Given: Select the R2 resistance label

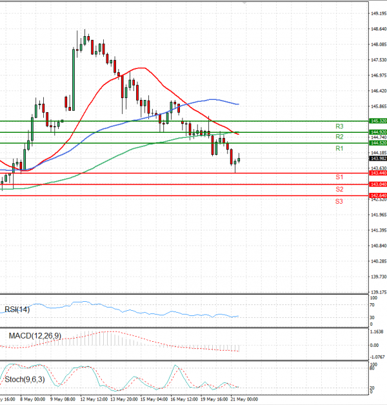Looking at the screenshot, I should 339,137.
